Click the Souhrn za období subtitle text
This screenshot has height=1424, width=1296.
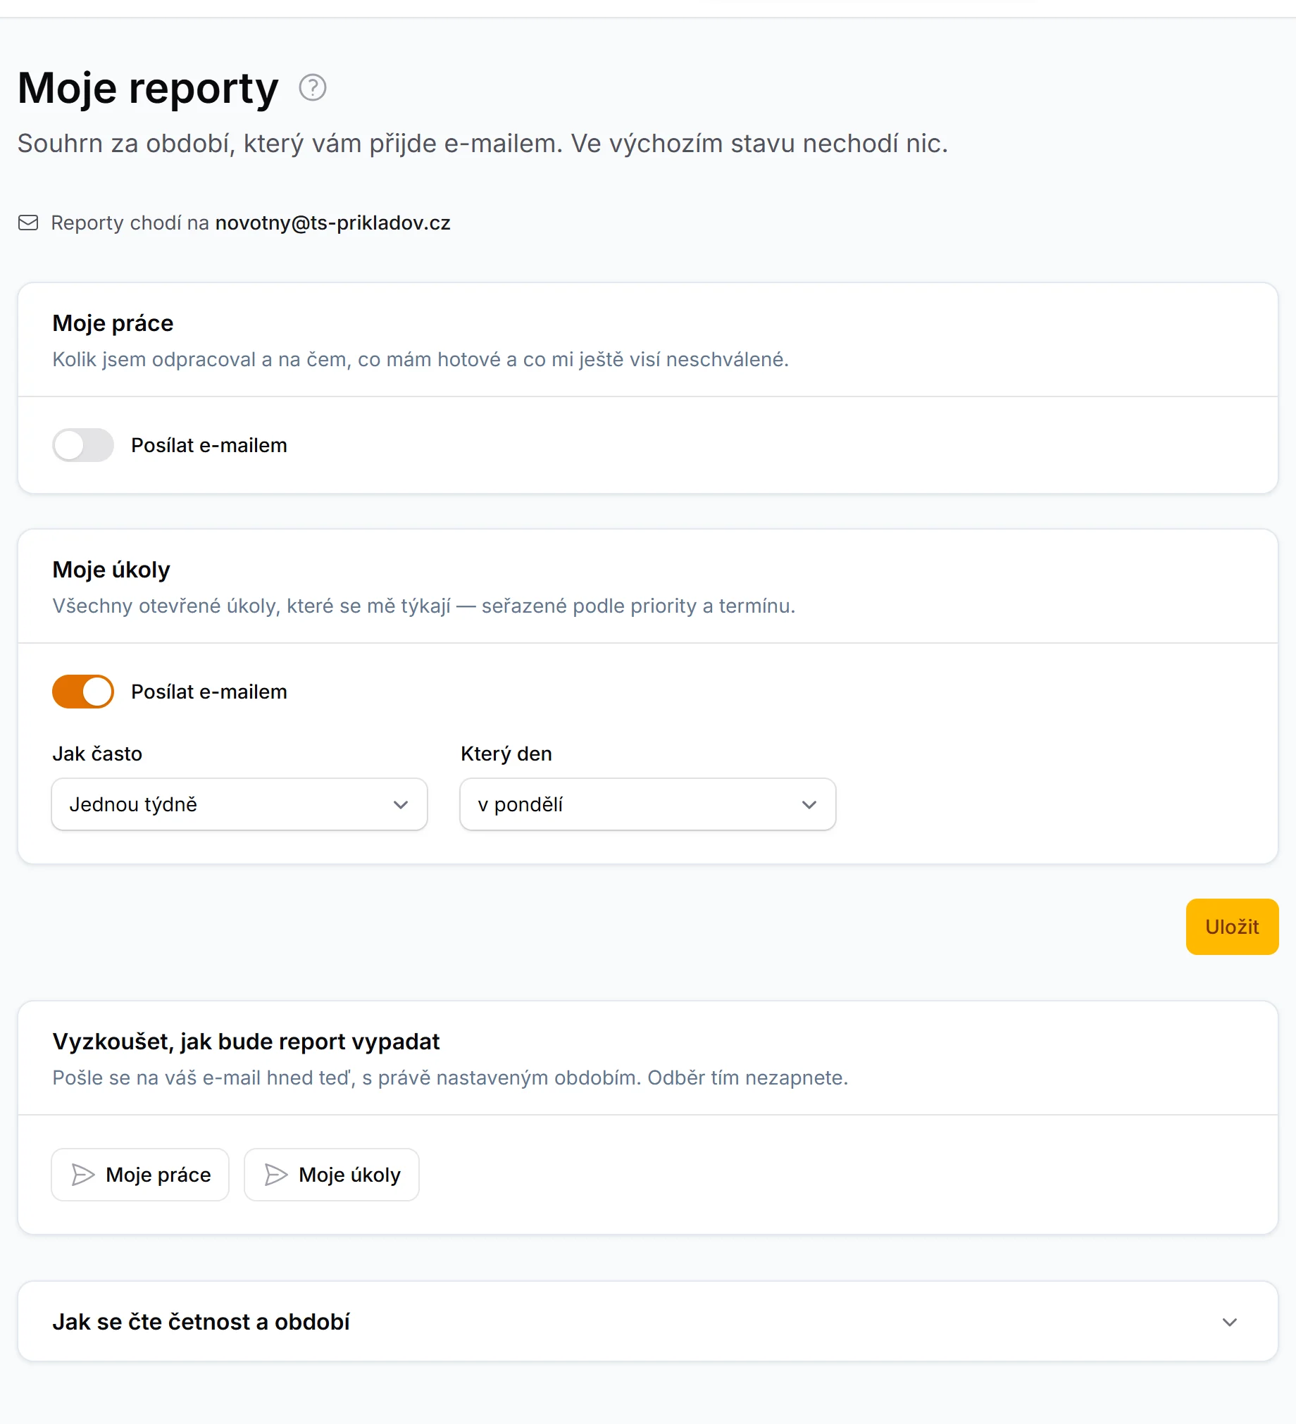pyautogui.click(x=482, y=144)
